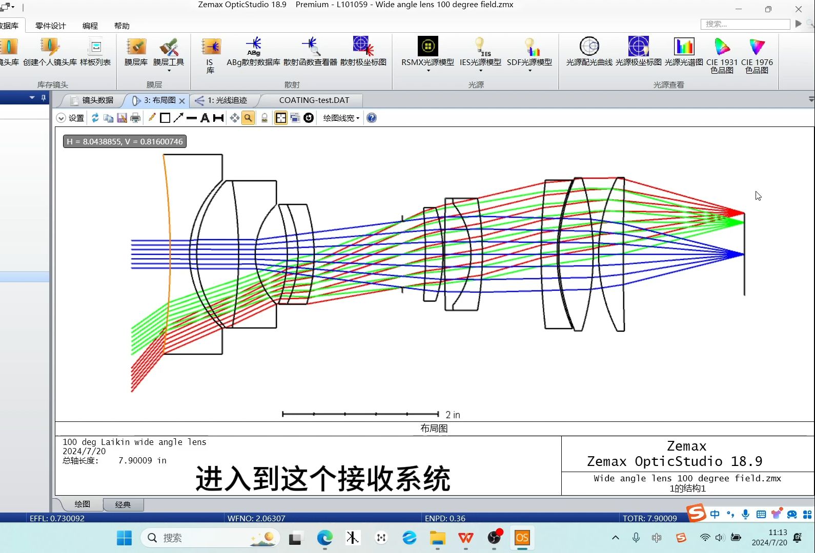815x553 pixels.
Task: Close the 3: 布局图 tab
Action: point(182,101)
